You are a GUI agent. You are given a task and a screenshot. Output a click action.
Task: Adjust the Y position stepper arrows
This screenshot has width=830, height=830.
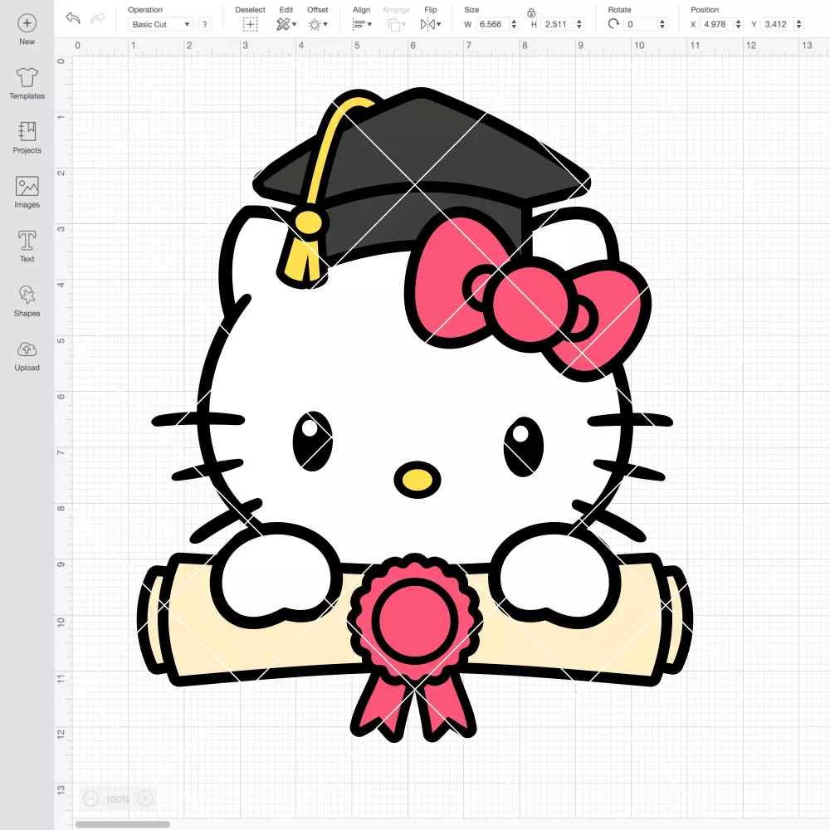pos(799,24)
